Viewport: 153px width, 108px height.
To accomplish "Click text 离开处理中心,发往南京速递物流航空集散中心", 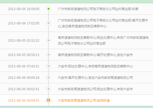I will click(103, 23).
